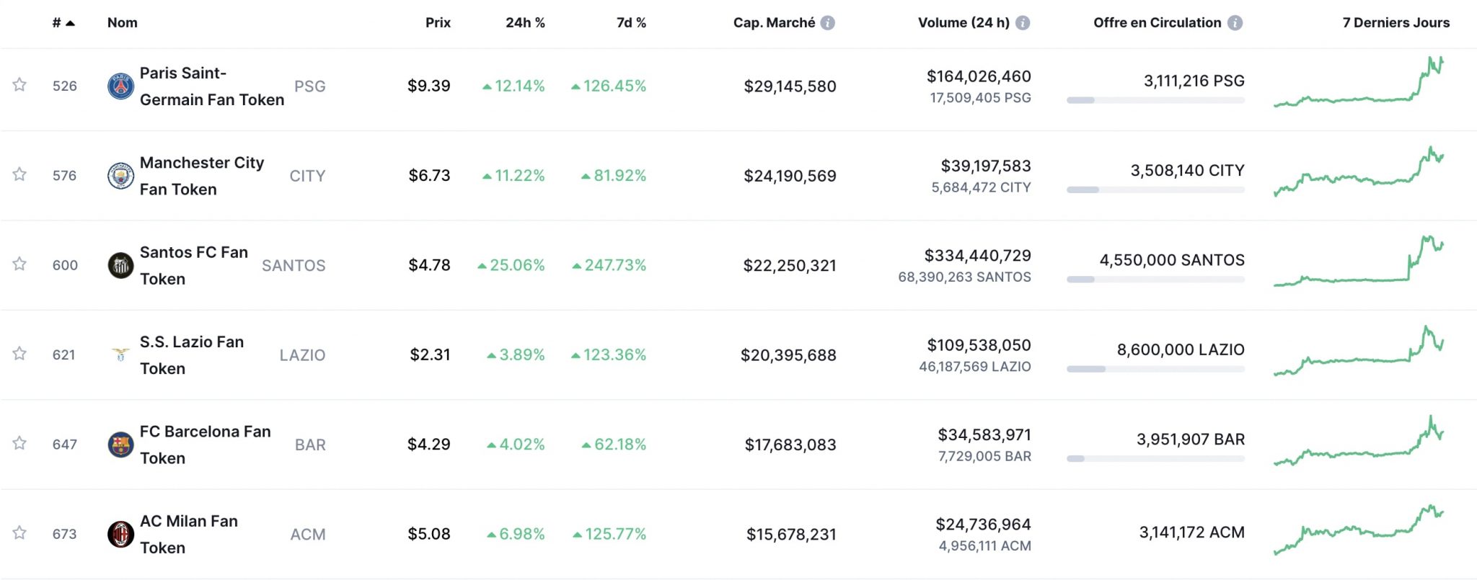This screenshot has height=580, width=1477.
Task: Open Manchester City Fan Token page link
Action: click(202, 176)
